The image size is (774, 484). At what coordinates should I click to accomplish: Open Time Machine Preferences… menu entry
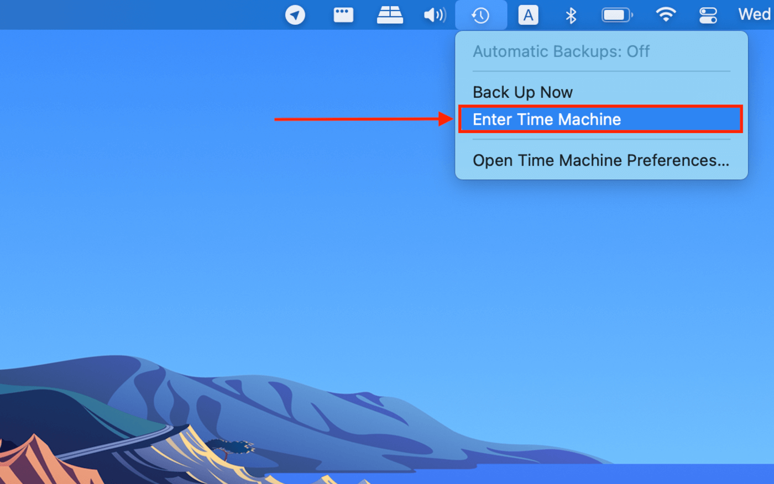point(602,161)
